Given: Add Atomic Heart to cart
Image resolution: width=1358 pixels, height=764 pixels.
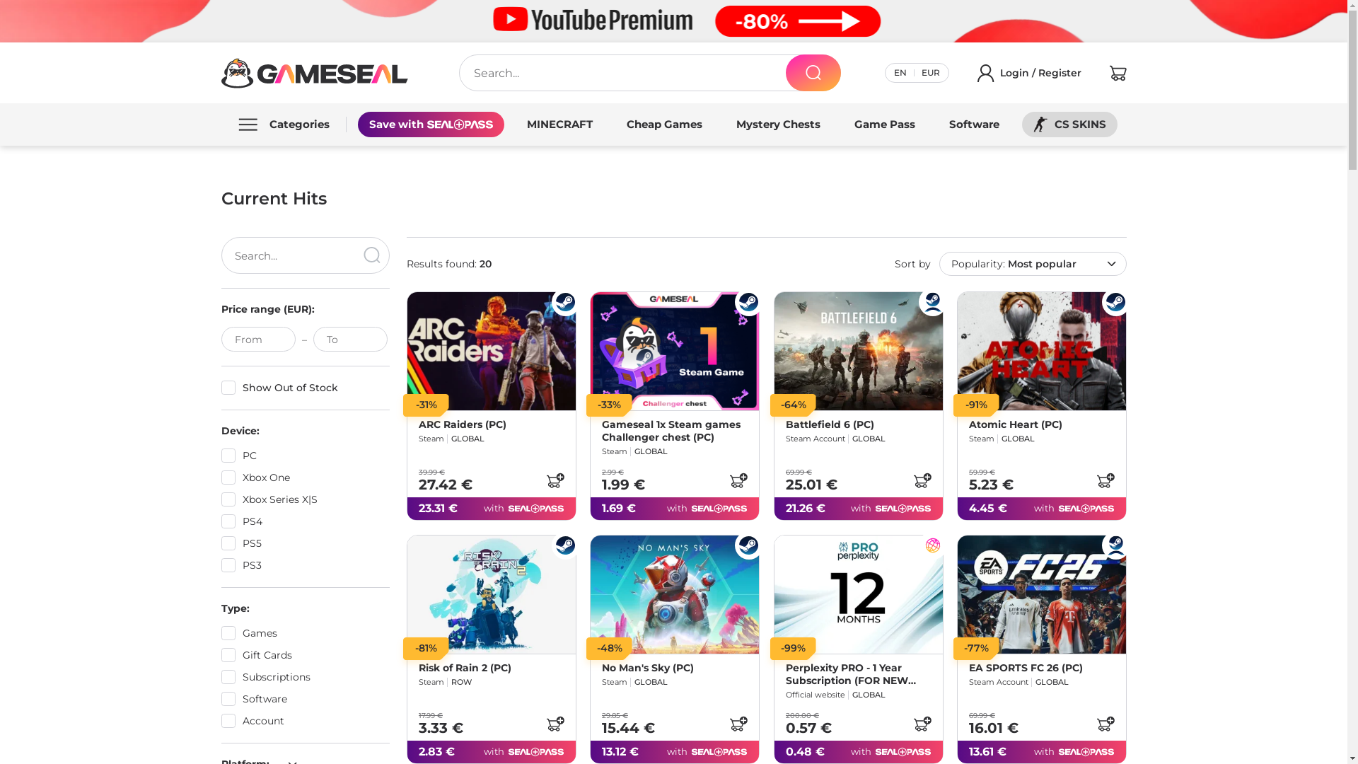Looking at the screenshot, I should (x=1105, y=481).
